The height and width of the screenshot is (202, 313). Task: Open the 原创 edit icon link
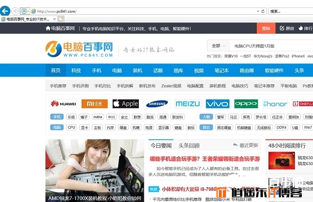click(287, 28)
